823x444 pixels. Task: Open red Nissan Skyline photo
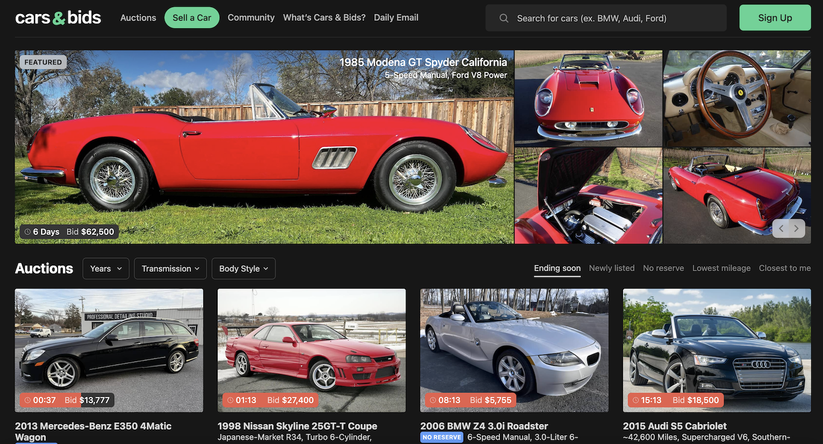[312, 350]
